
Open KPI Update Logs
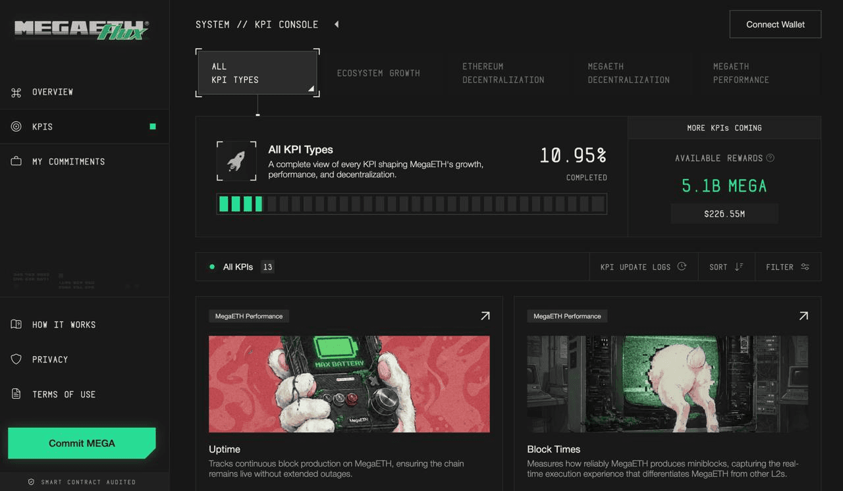point(643,267)
